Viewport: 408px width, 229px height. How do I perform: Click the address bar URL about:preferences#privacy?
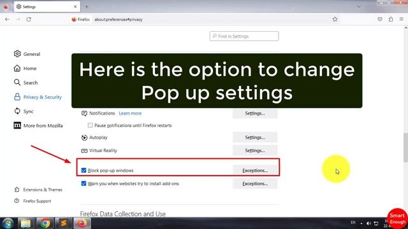(119, 20)
